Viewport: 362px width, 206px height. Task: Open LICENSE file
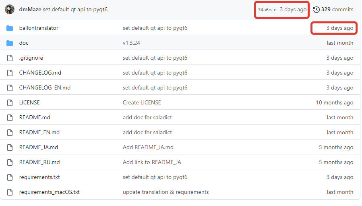[x=29, y=102]
